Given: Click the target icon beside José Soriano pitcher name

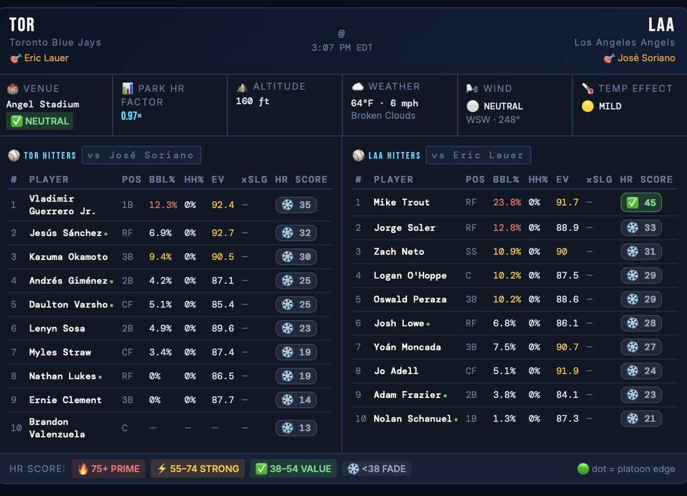Looking at the screenshot, I should (609, 58).
